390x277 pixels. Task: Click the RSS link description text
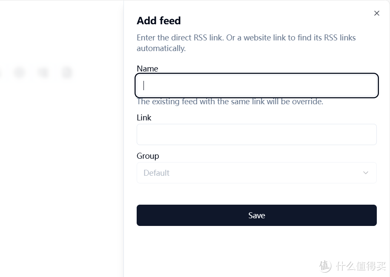(246, 43)
